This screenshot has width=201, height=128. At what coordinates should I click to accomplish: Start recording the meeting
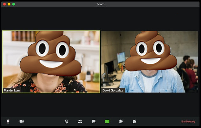click(121, 121)
